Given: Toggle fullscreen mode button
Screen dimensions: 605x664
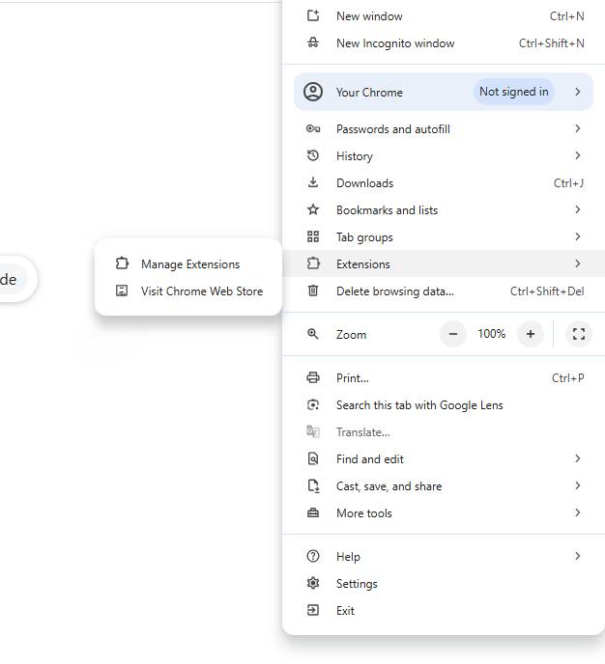Looking at the screenshot, I should click(x=579, y=334).
